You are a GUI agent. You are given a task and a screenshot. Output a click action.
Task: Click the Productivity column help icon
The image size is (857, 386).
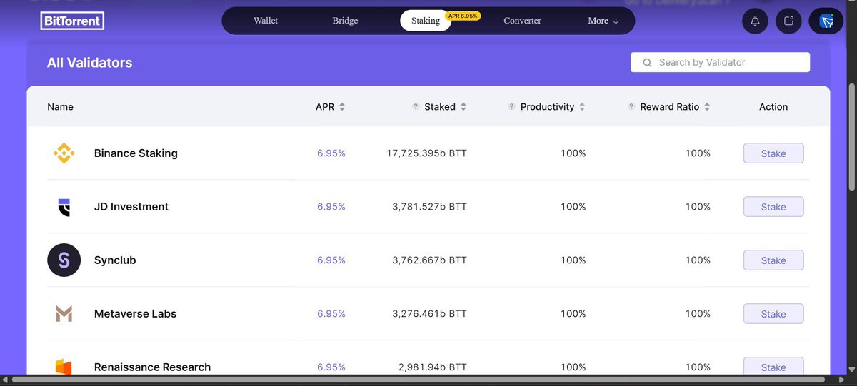click(x=511, y=107)
